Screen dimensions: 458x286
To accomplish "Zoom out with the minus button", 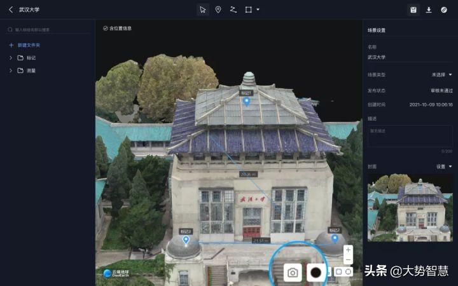I will (x=348, y=260).
